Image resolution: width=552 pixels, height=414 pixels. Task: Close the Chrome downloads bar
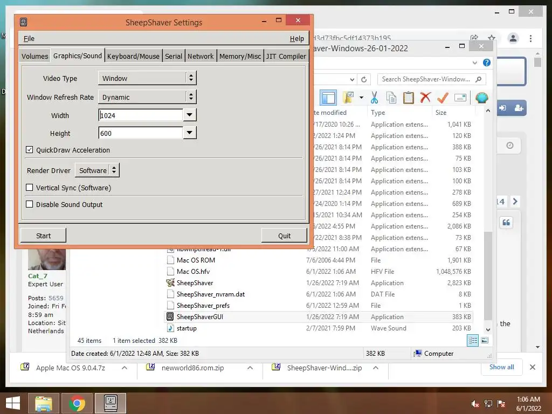pyautogui.click(x=532, y=367)
